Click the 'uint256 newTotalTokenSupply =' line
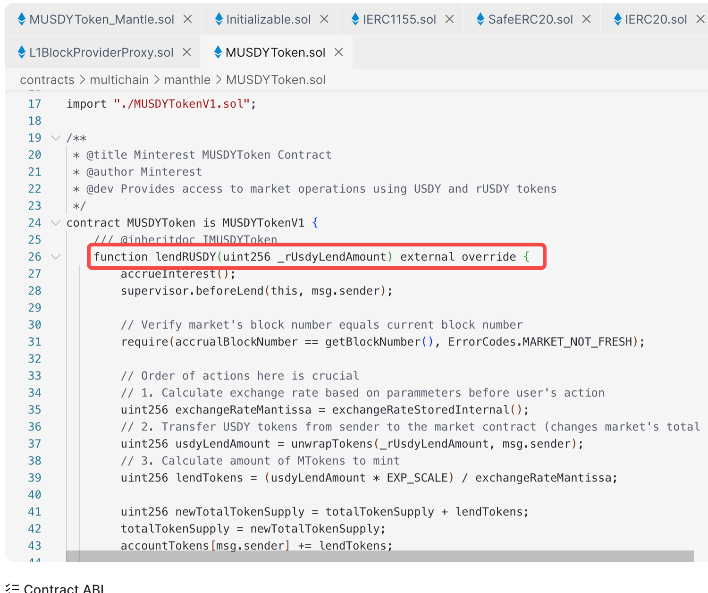 325,512
